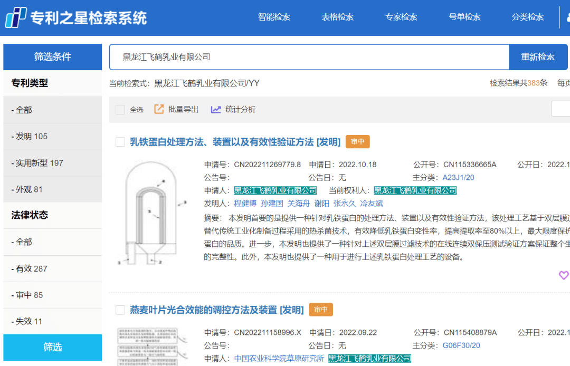Click the A23J1/20 classification link
570x366 pixels.
click(x=458, y=178)
